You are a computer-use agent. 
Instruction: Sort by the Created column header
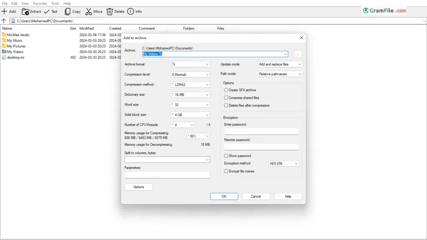(114, 28)
